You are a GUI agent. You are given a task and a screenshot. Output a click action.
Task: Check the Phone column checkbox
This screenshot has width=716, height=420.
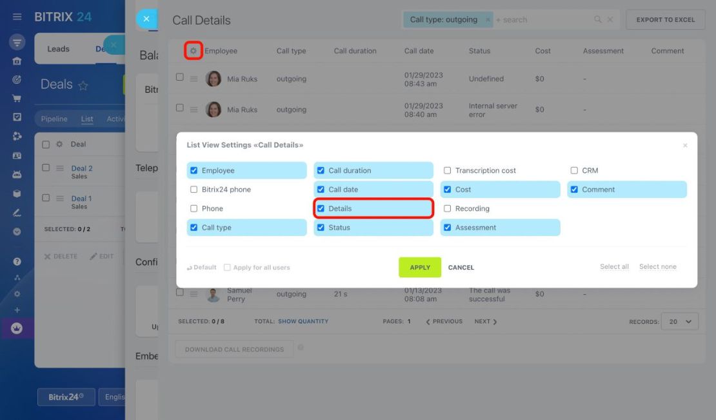coord(194,208)
